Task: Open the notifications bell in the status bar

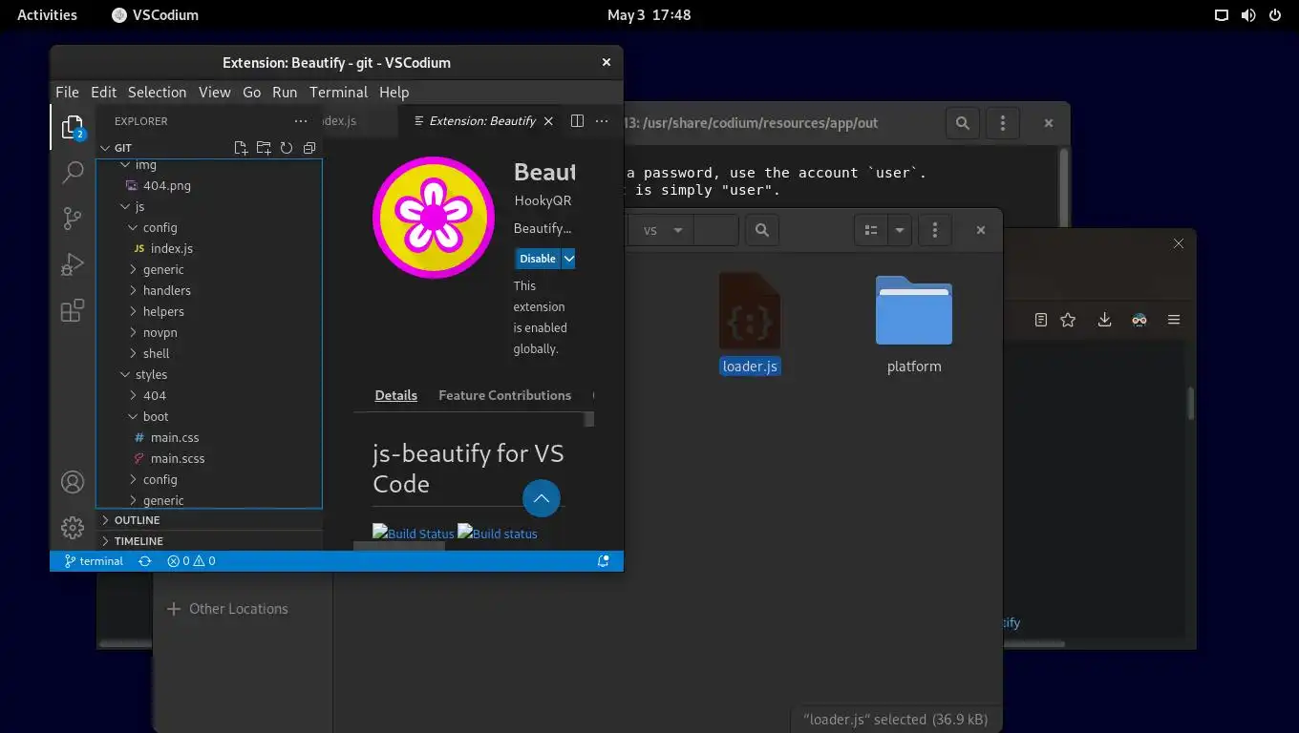Action: coord(604,561)
